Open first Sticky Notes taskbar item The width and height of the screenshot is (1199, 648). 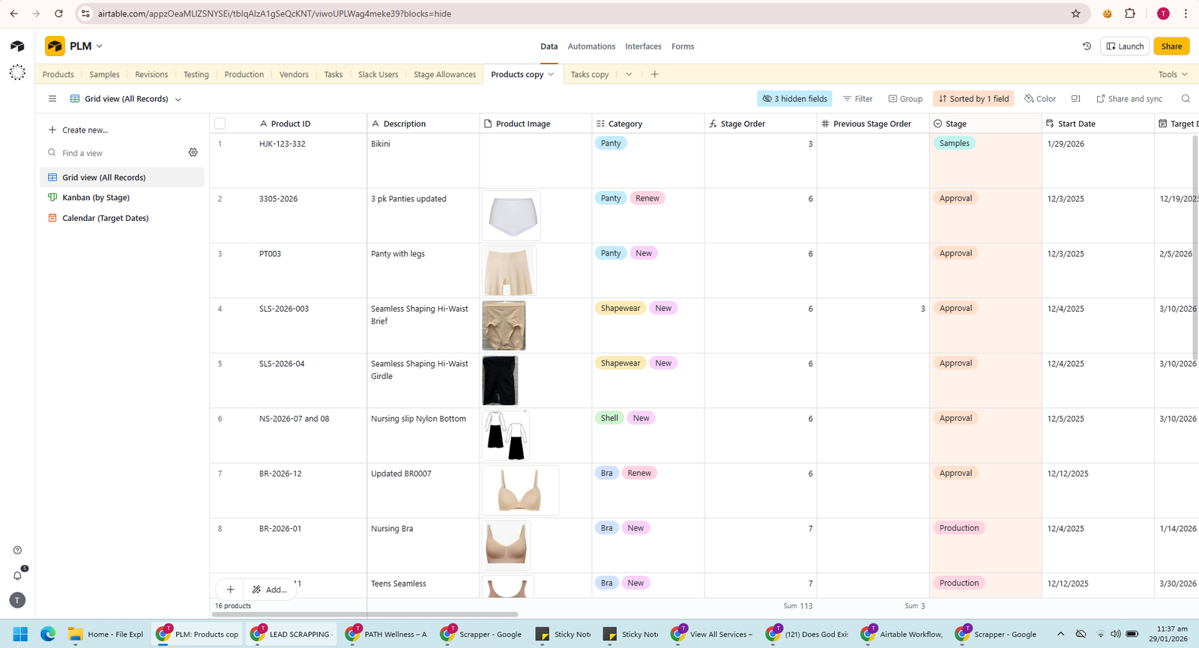click(x=565, y=635)
